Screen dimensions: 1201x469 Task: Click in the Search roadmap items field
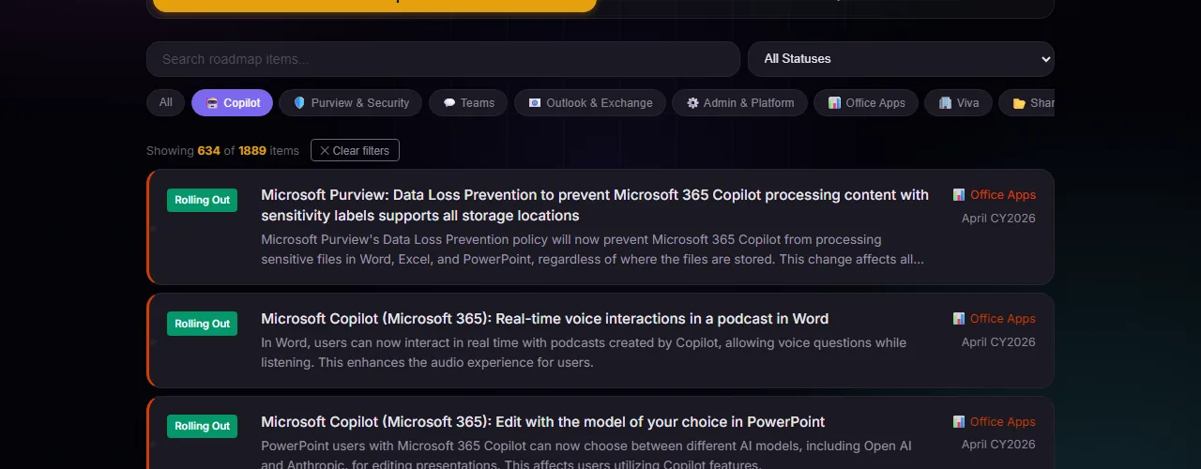(443, 59)
